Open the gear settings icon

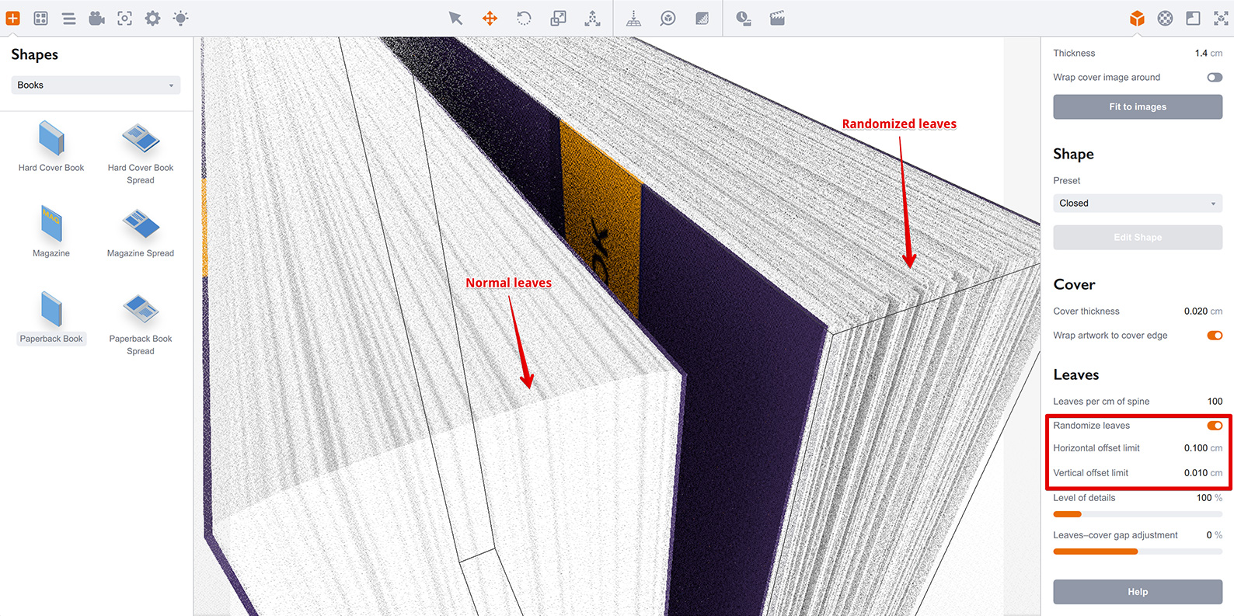153,18
